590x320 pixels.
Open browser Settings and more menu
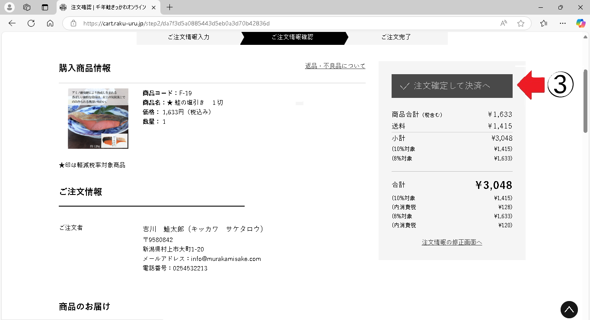[562, 23]
